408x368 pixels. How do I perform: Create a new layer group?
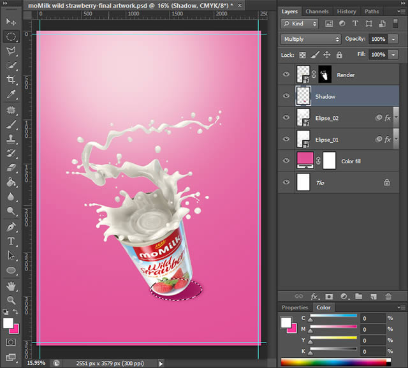(359, 296)
